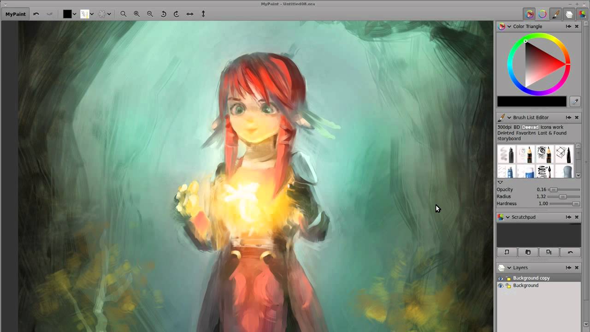
Task: Select the Lost & Found brush group
Action: point(553,133)
